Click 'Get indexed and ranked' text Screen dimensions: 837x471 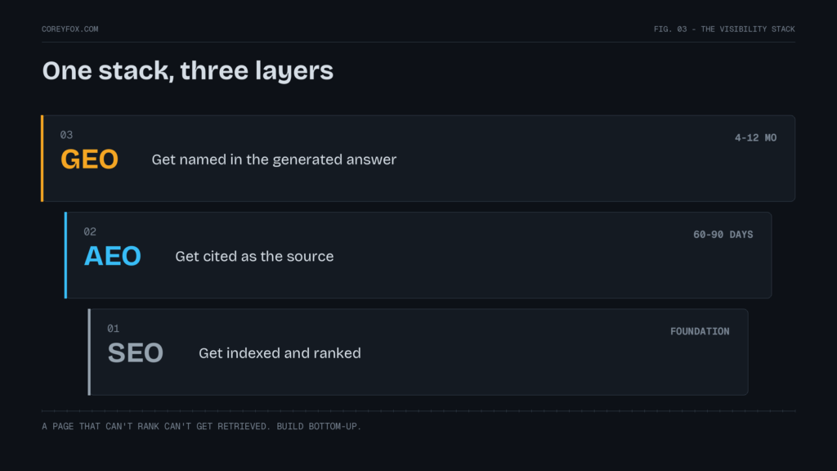click(x=280, y=353)
